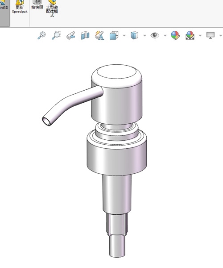Click the Display Style icon
Screen dimensions: 223x268
point(134,35)
